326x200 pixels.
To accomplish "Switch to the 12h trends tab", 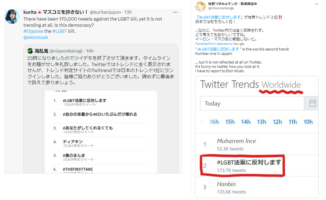I will (x=277, y=122).
